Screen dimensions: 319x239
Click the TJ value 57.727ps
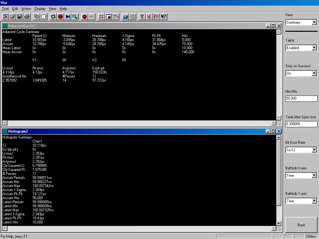point(99,80)
